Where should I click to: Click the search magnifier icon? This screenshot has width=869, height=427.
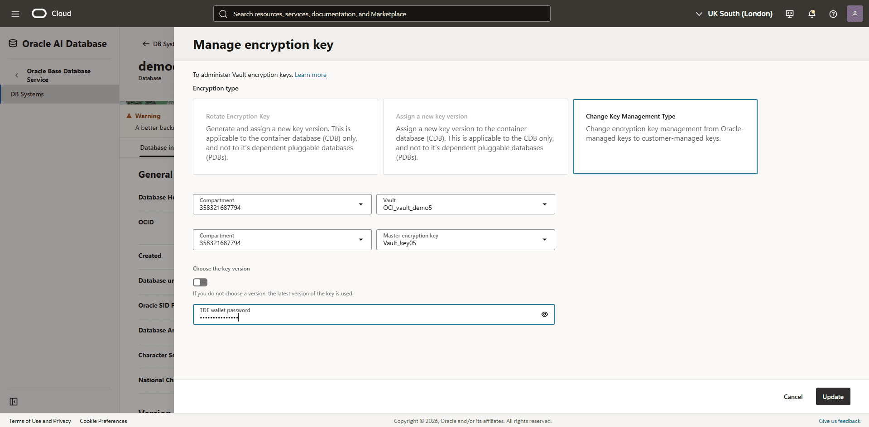[x=223, y=14]
